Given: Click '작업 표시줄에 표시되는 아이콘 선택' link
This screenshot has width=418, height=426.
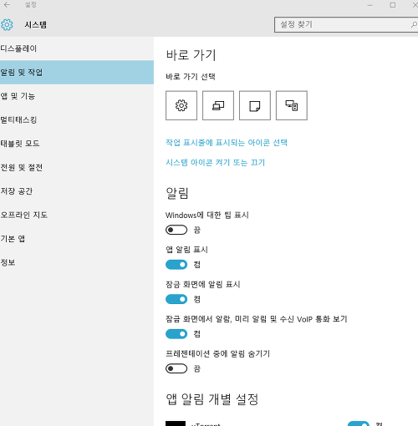Looking at the screenshot, I should tap(227, 143).
